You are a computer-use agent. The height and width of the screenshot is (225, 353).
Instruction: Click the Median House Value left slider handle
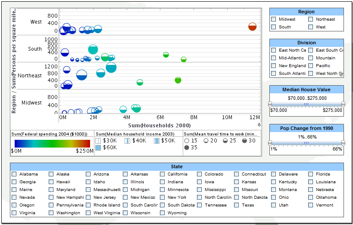pyautogui.click(x=270, y=104)
